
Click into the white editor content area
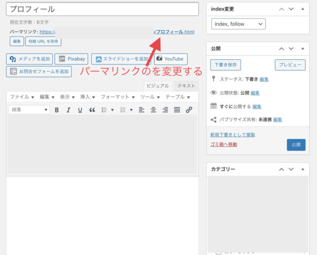[102, 215]
